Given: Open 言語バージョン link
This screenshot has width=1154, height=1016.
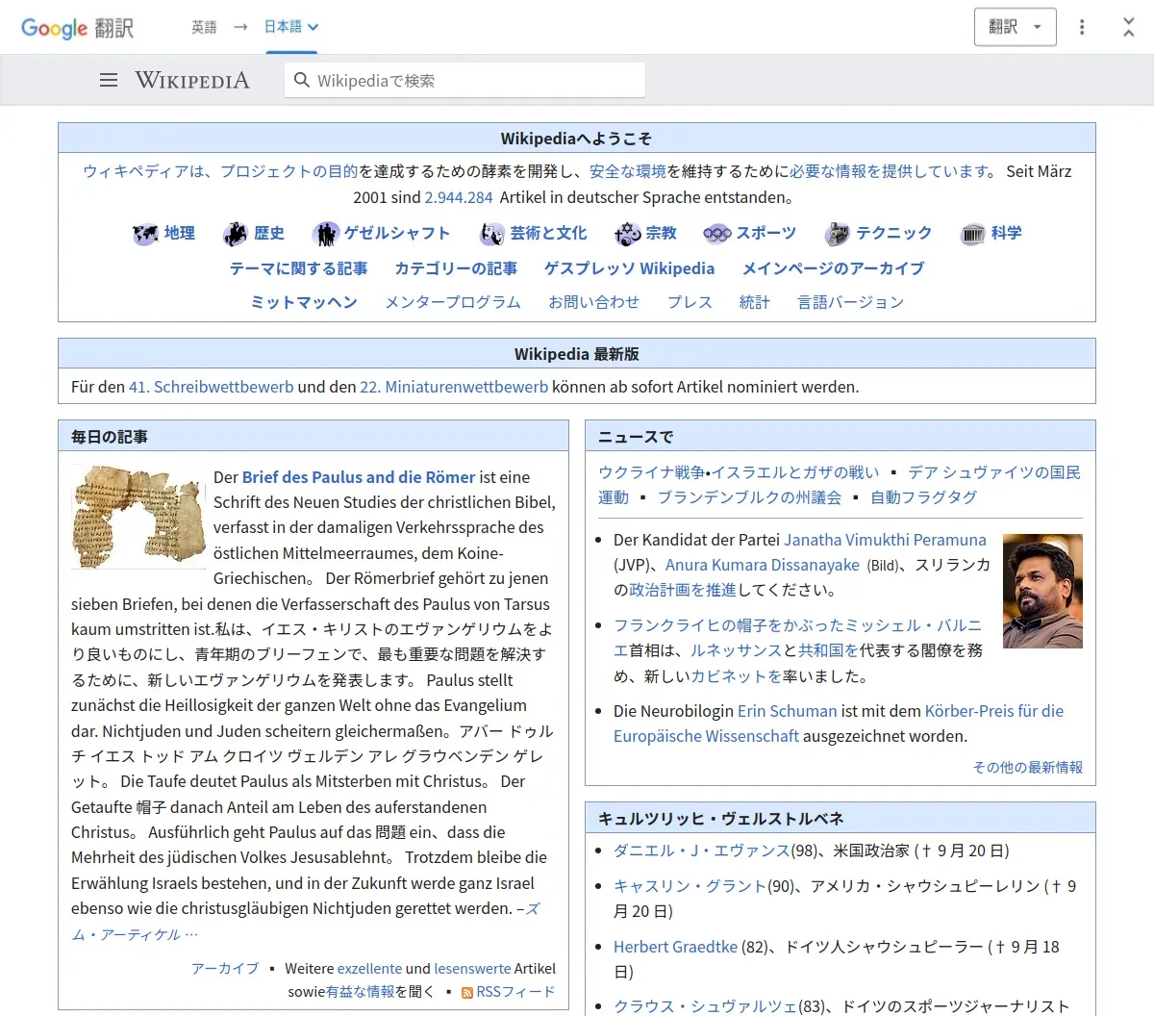Looking at the screenshot, I should (x=851, y=302).
